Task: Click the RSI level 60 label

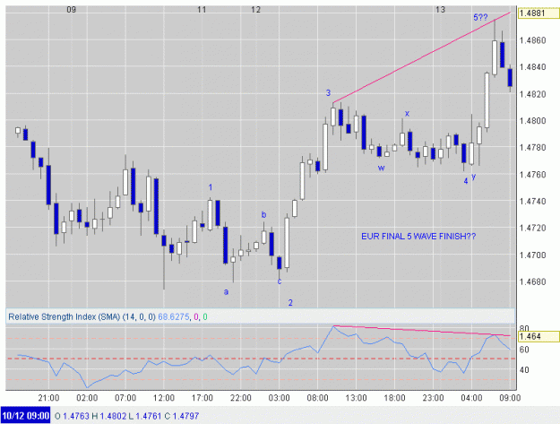Action: coord(524,350)
